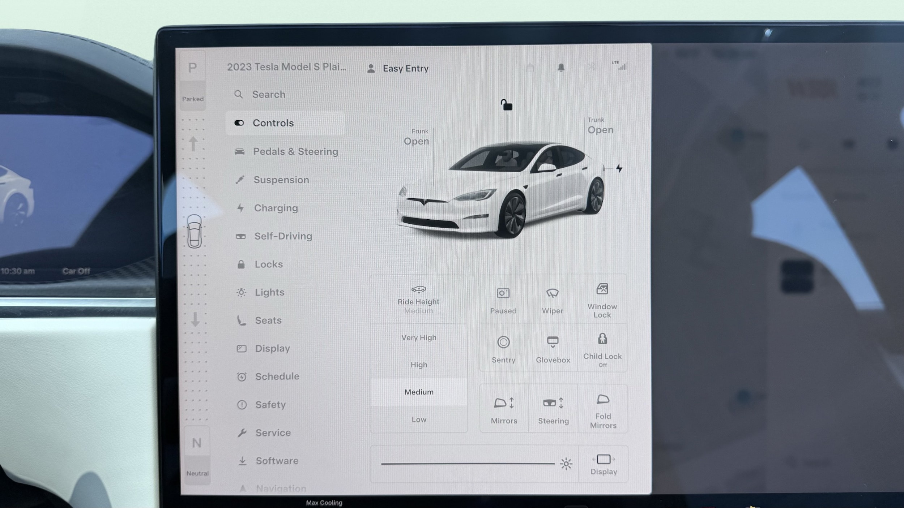Toggle Sentry mode
Image resolution: width=904 pixels, height=508 pixels.
503,348
